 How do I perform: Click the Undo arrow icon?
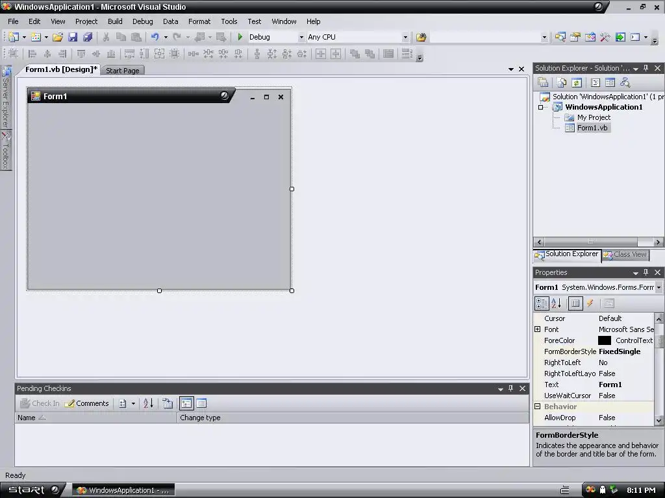click(155, 37)
